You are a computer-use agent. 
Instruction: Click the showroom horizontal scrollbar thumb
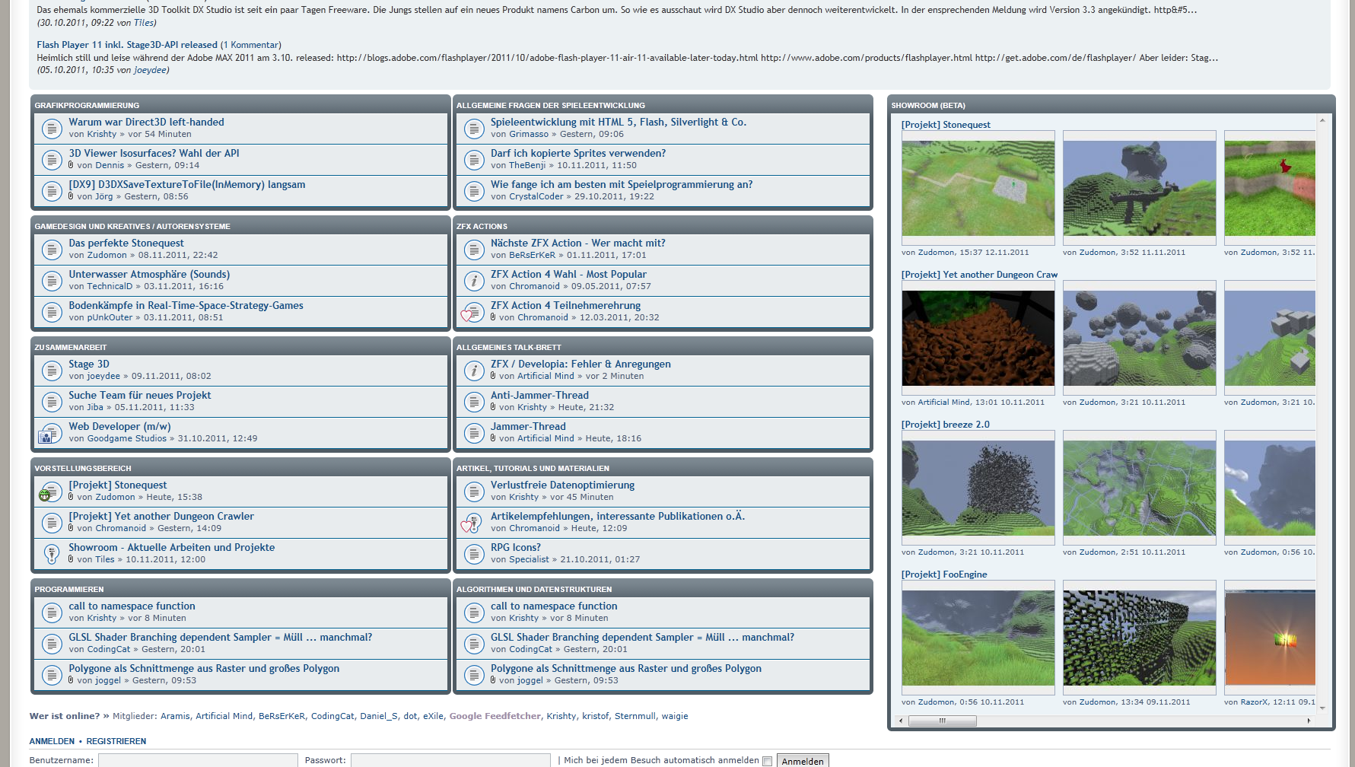click(942, 721)
